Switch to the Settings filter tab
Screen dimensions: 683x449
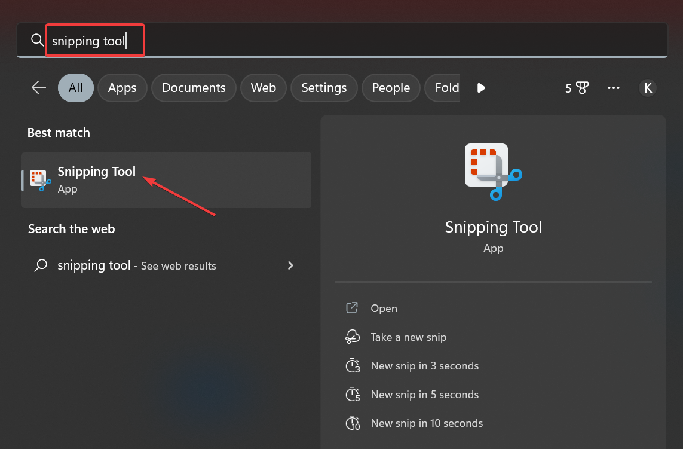[324, 88]
